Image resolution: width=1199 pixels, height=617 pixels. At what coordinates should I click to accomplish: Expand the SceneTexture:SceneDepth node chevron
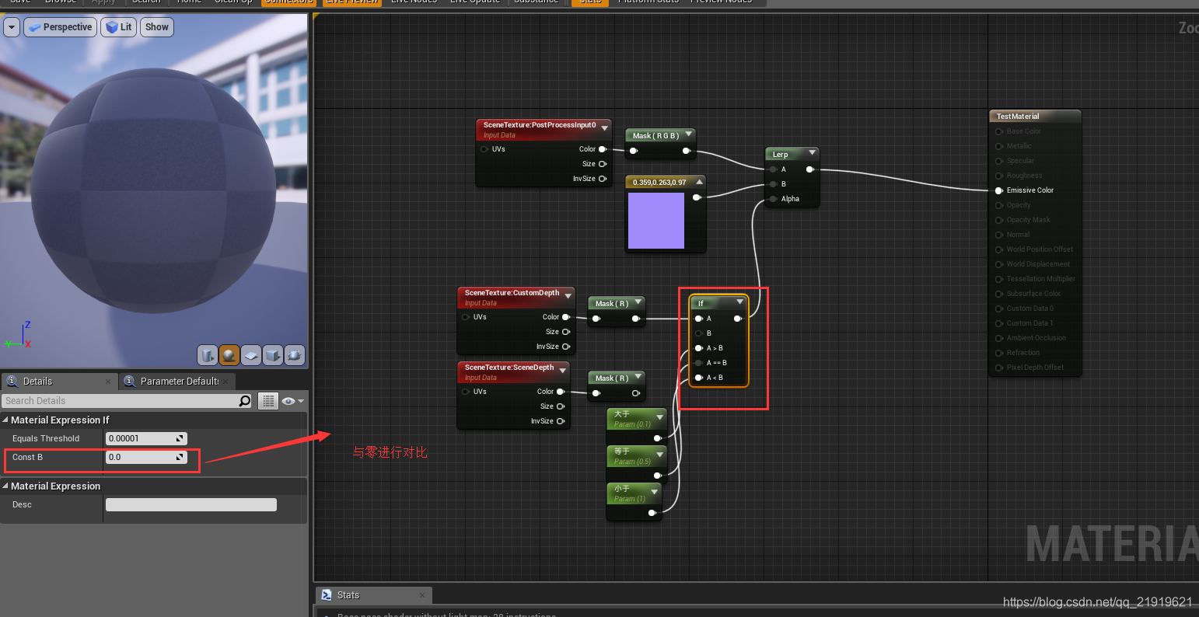(563, 371)
